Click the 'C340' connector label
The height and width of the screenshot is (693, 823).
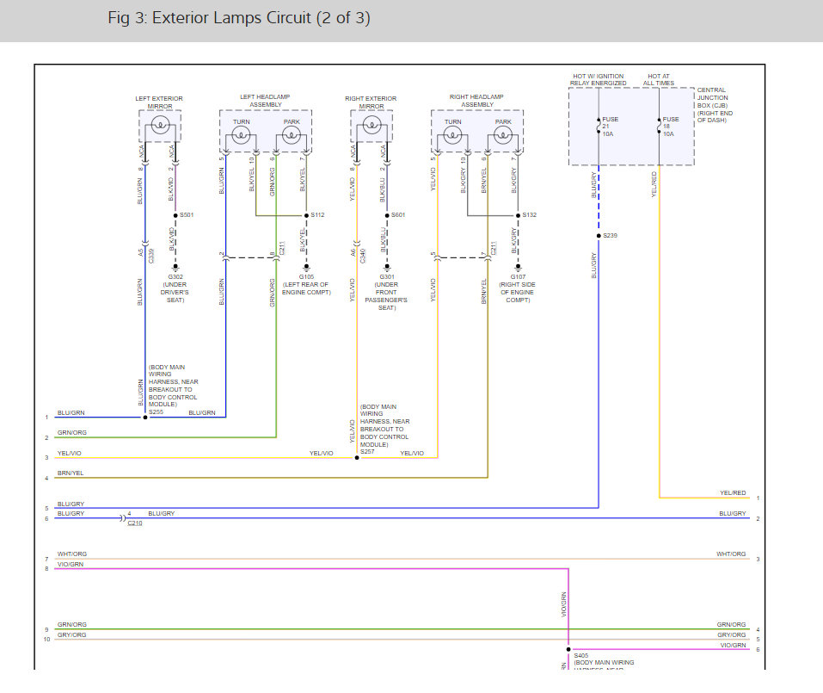tap(363, 256)
